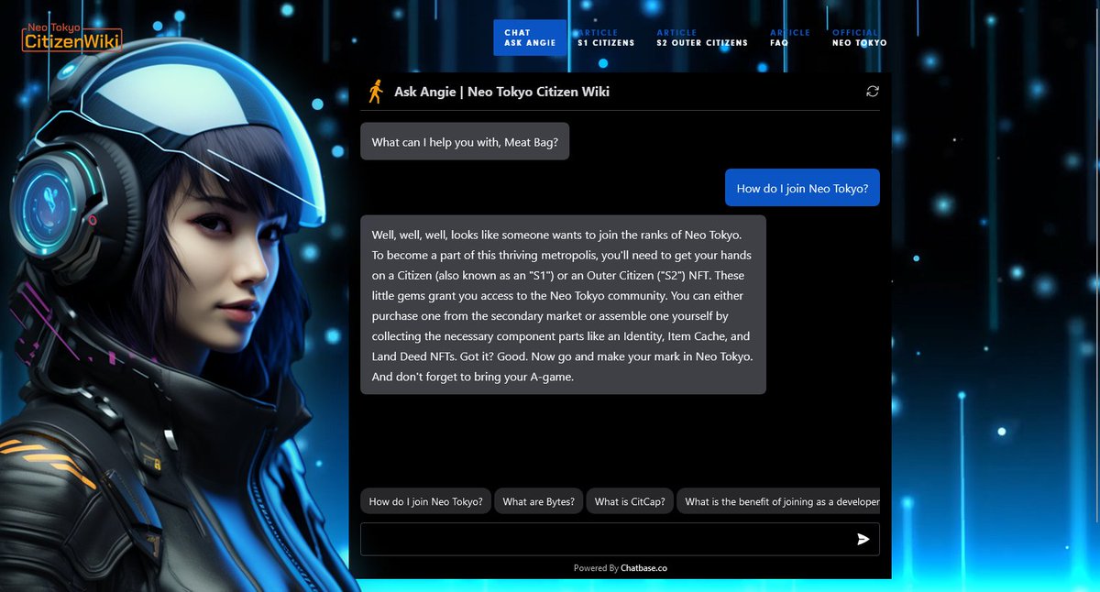Open the Official Neo Tokyo link
This screenshot has height=592, width=1100.
(x=859, y=38)
